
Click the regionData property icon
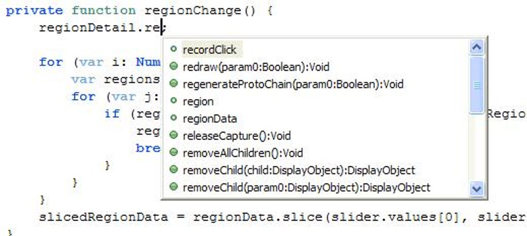[x=174, y=119]
